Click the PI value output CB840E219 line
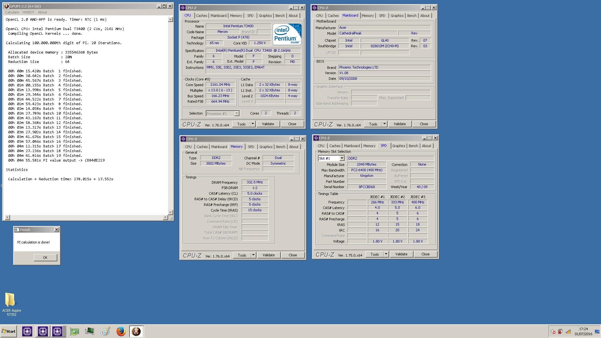The width and height of the screenshot is (601, 338). pos(56,160)
